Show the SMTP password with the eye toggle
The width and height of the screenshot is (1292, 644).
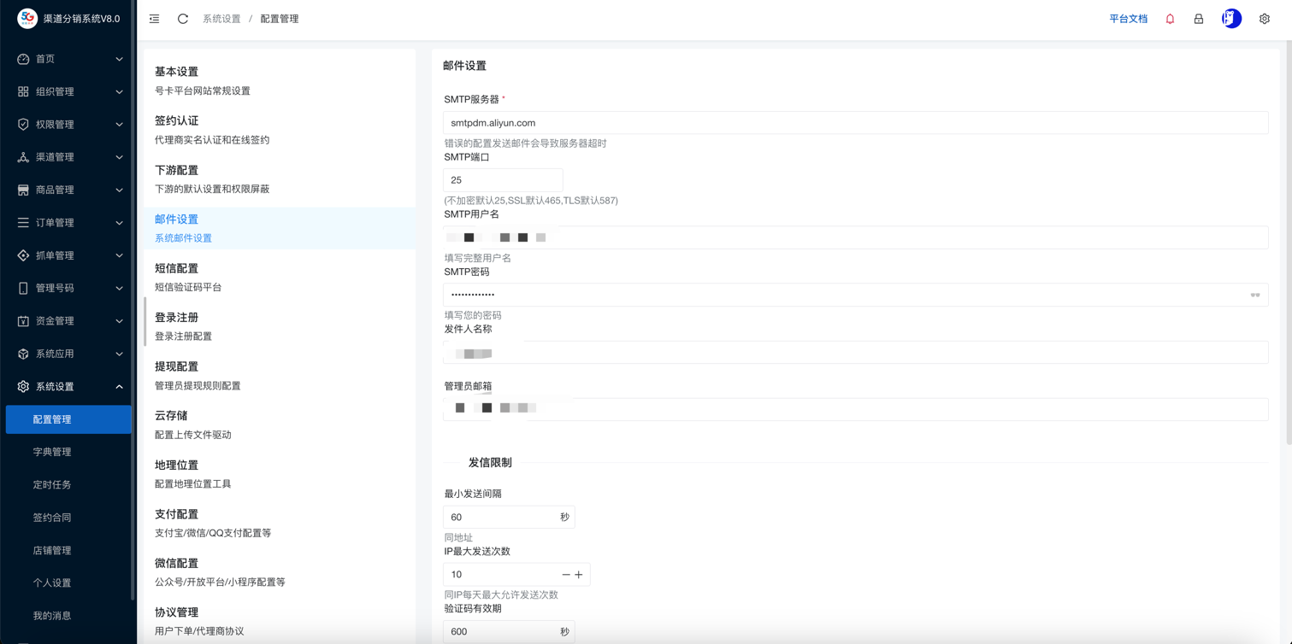[1255, 294]
